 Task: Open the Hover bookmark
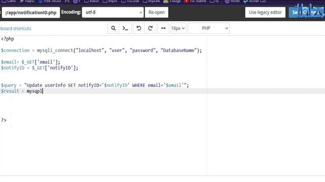pos(233,1)
